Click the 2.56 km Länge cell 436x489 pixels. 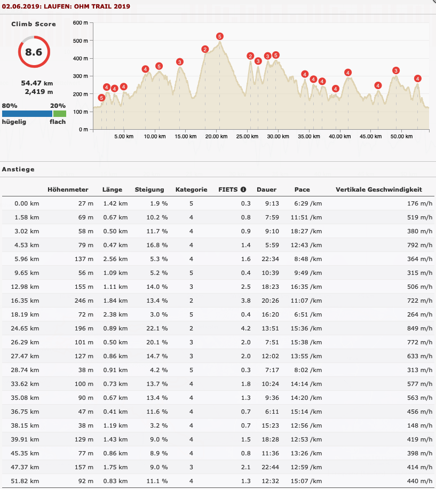(115, 259)
